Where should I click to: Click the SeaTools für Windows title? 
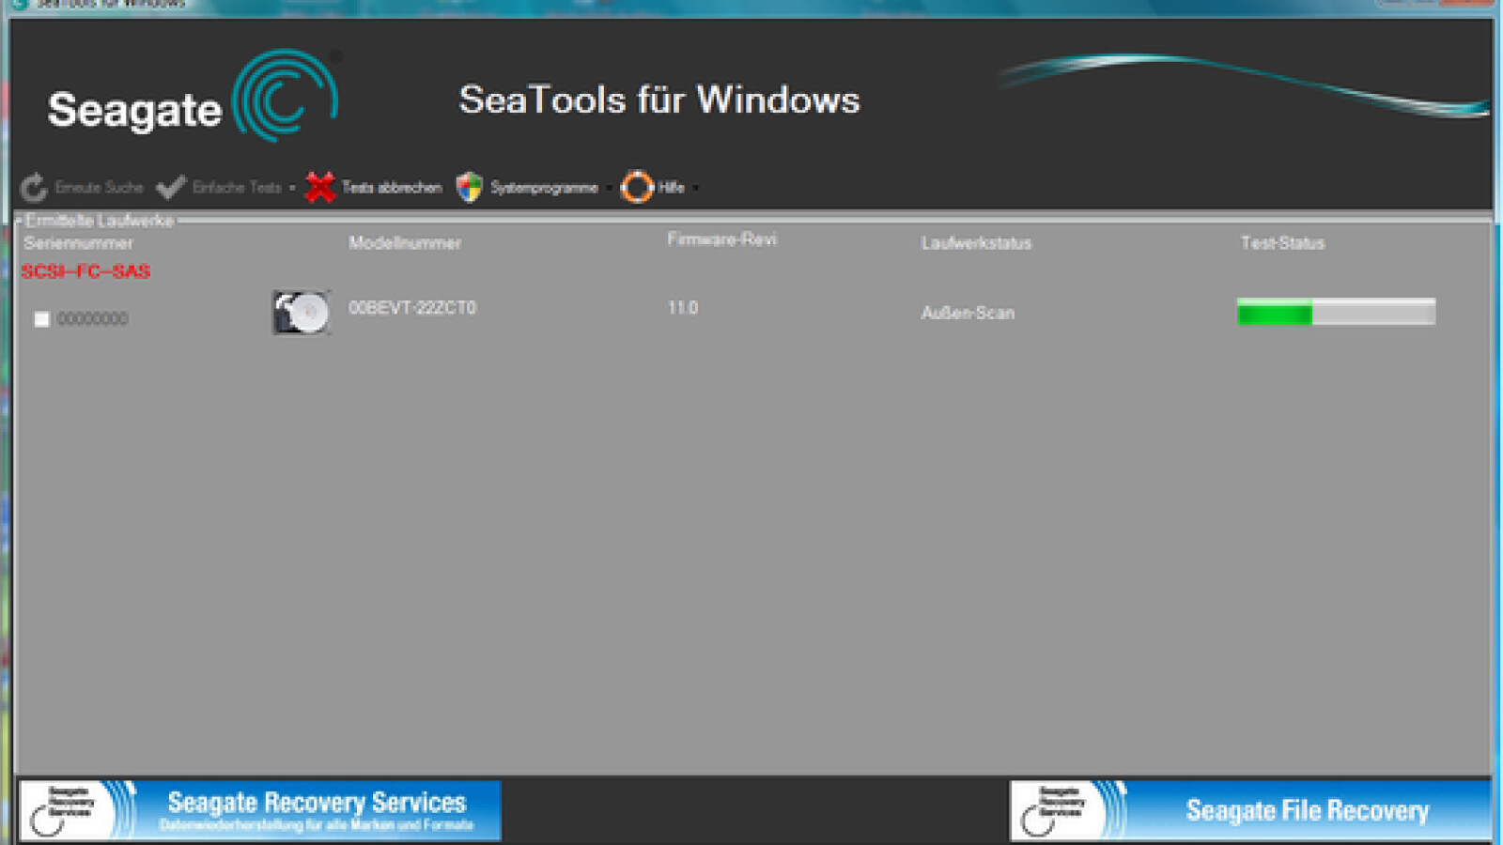(x=659, y=100)
